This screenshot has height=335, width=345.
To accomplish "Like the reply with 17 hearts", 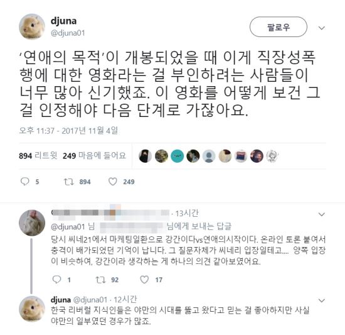I will [x=144, y=280].
